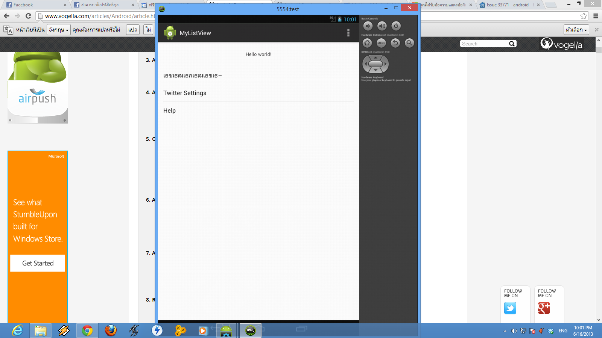Click the emulator power button

coord(396,26)
